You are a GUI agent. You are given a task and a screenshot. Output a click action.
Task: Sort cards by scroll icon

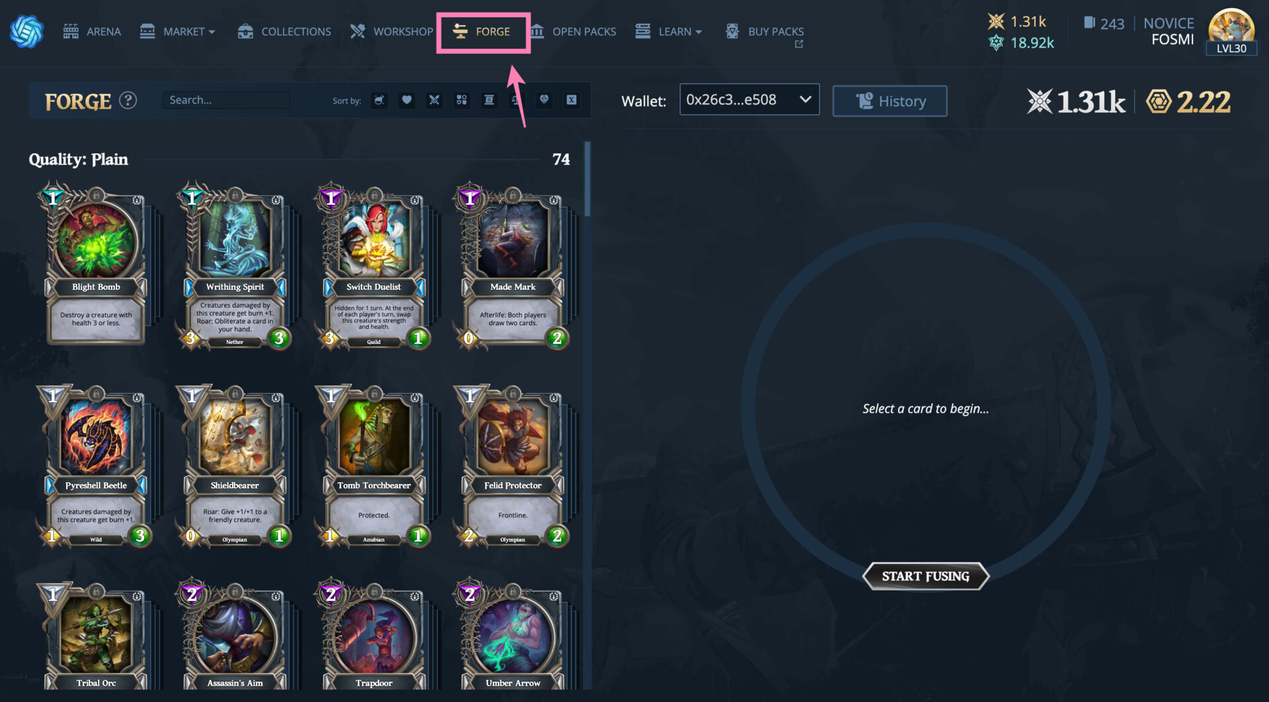coord(489,100)
